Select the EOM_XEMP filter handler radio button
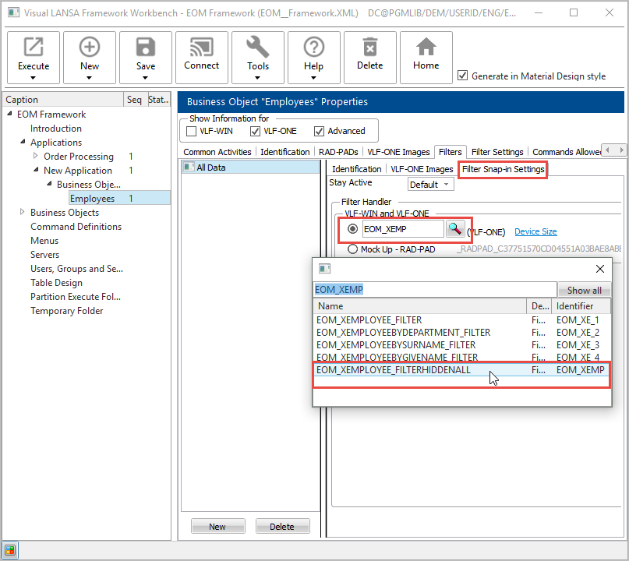The image size is (629, 561). pos(352,229)
